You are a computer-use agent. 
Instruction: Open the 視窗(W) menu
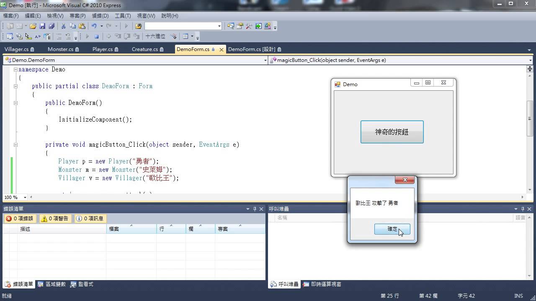[x=146, y=15]
